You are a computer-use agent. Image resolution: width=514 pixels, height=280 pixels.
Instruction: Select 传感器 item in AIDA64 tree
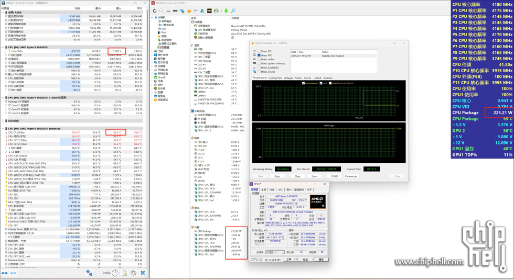click(x=165, y=47)
